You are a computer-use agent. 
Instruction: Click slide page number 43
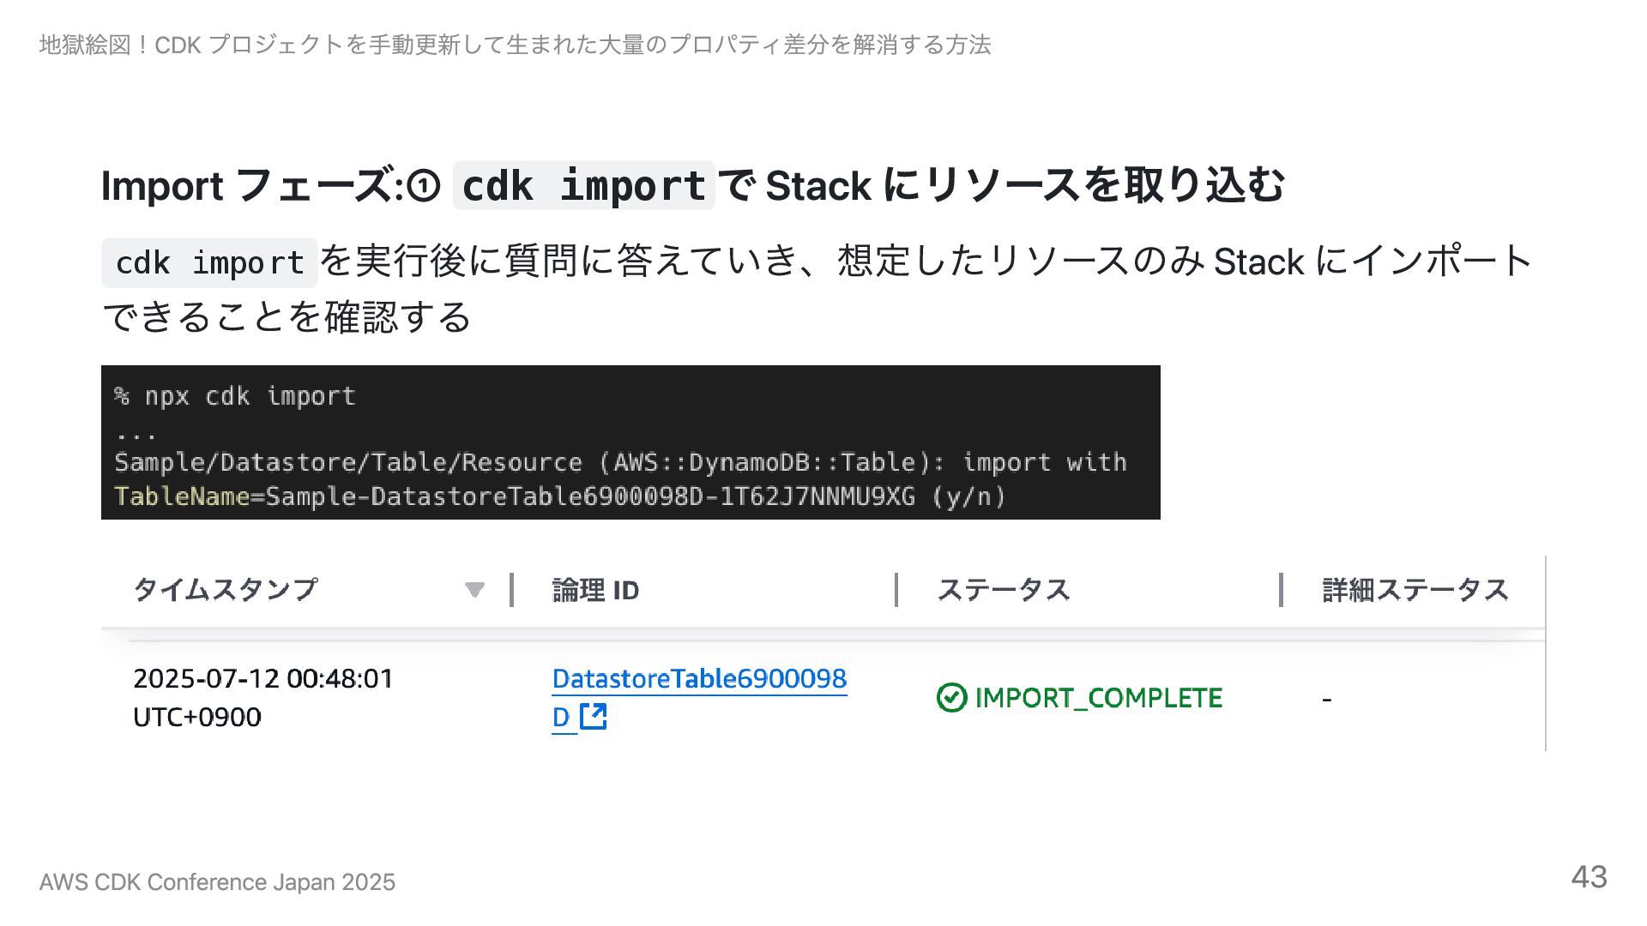coord(1589,876)
